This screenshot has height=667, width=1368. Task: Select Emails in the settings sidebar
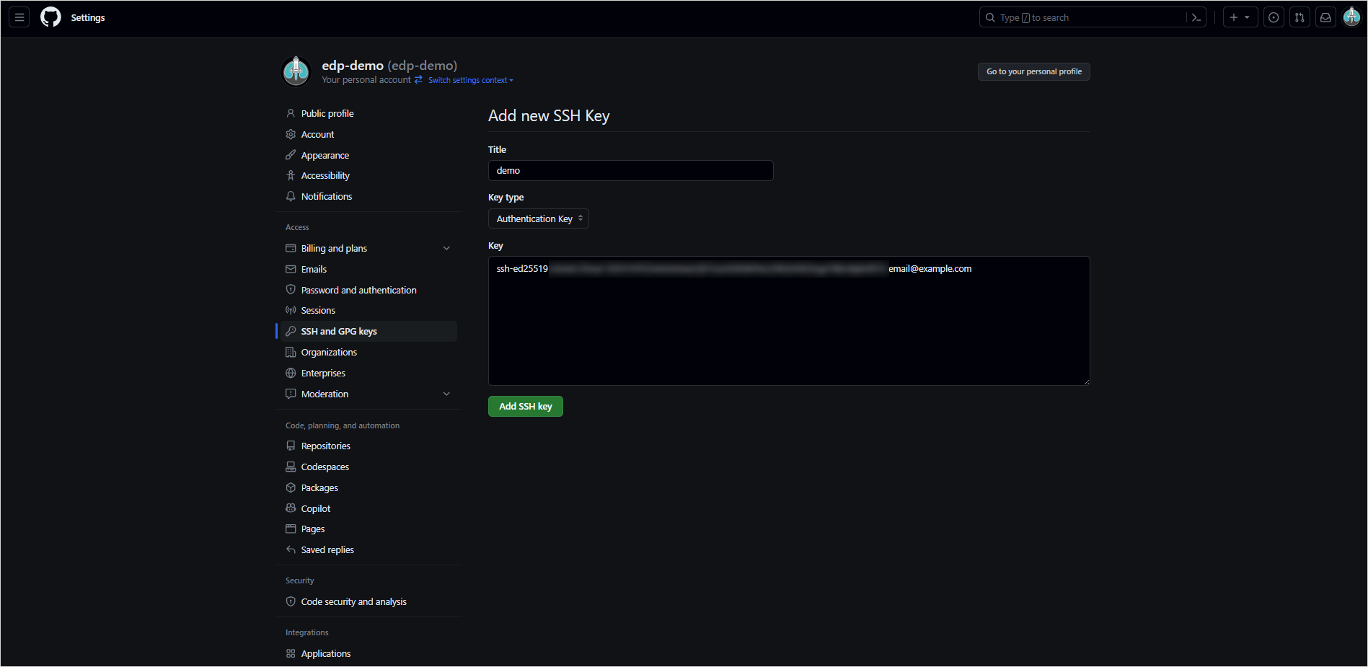(314, 269)
